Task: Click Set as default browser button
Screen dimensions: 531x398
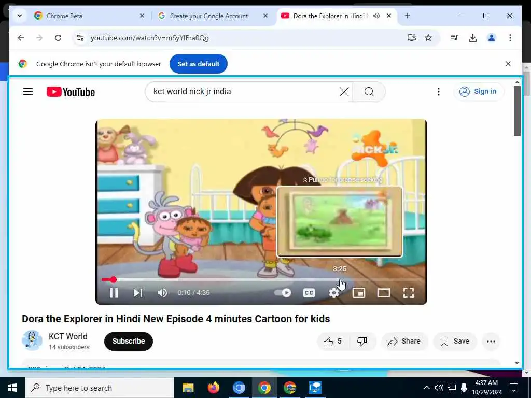Action: [x=199, y=64]
